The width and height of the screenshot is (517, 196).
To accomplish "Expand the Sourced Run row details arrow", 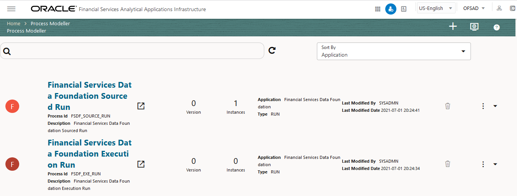I will pyautogui.click(x=495, y=106).
